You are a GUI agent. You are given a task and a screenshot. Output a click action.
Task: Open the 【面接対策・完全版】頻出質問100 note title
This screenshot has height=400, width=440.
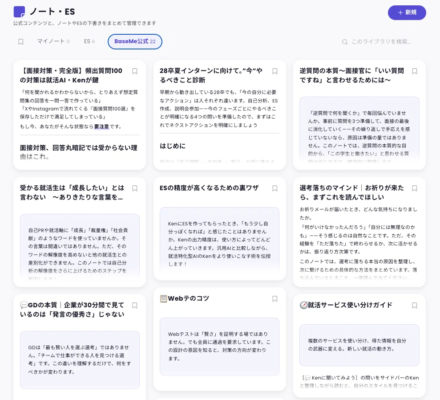point(71,75)
